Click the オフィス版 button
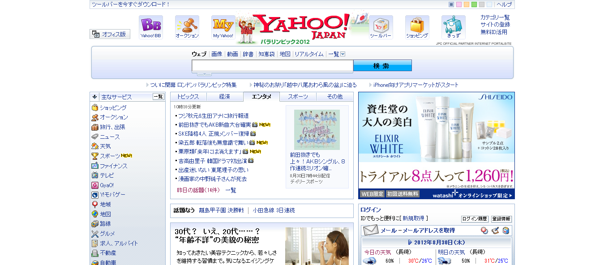The width and height of the screenshot is (604, 265). (110, 34)
